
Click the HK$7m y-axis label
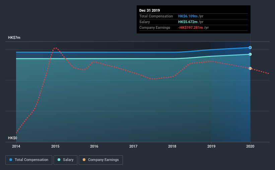coord(14,38)
